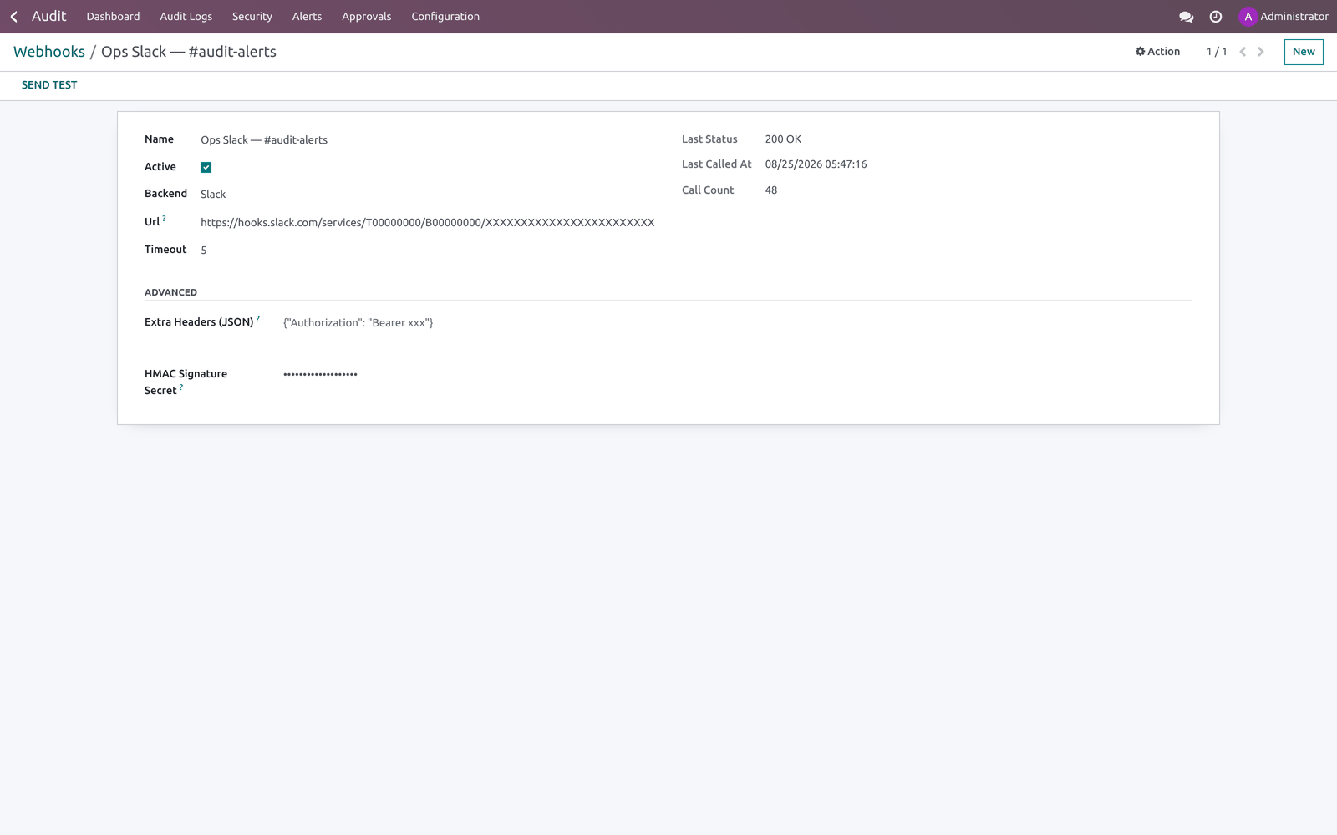Image resolution: width=1337 pixels, height=835 pixels.
Task: Open the activities clock icon
Action: click(1216, 17)
